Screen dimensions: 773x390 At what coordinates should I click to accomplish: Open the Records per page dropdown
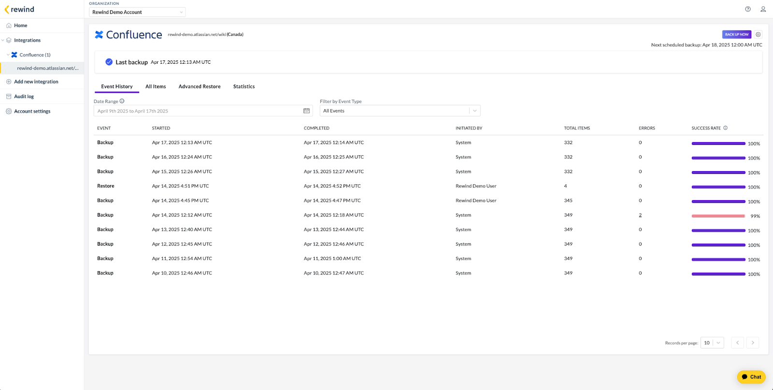click(x=712, y=343)
